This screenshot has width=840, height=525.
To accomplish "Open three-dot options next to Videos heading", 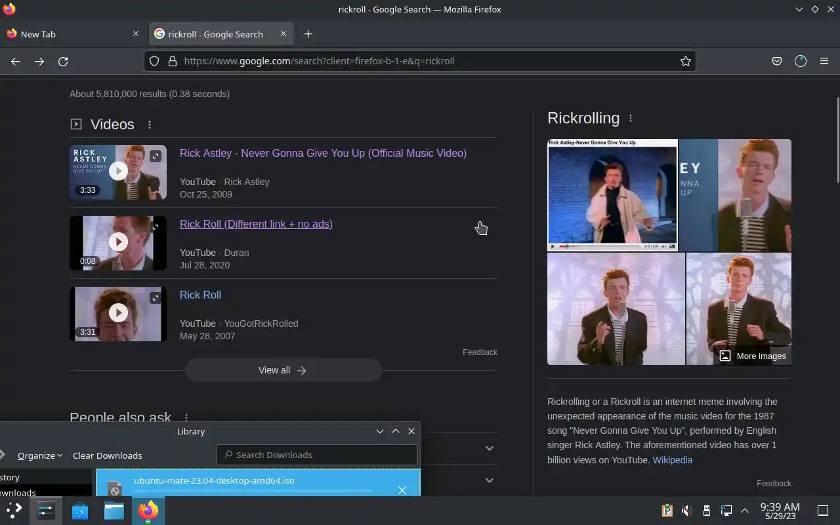I will [150, 125].
